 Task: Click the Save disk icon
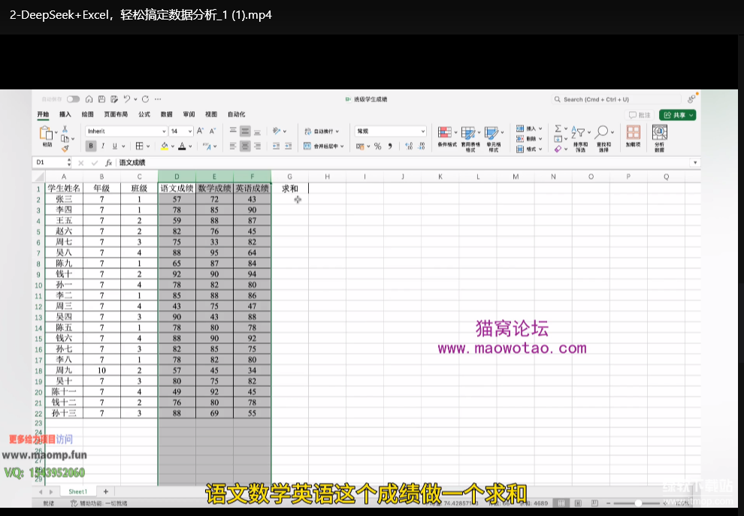pos(101,99)
